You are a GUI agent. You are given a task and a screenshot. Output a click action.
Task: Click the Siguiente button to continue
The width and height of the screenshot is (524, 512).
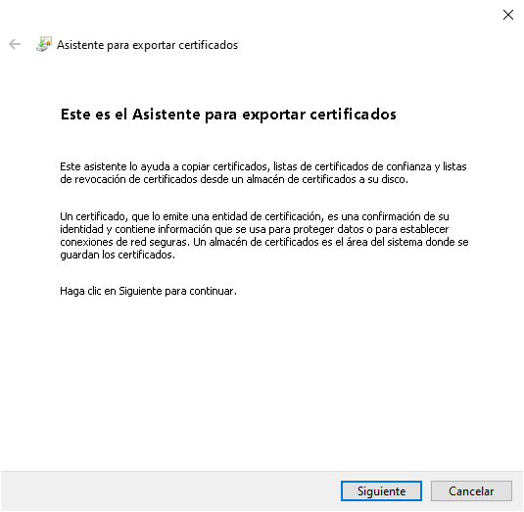381,491
